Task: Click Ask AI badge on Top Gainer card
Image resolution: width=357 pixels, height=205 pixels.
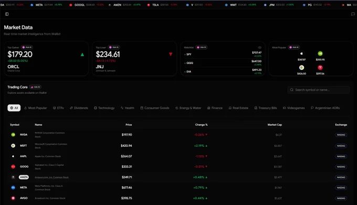Action: (27, 47)
